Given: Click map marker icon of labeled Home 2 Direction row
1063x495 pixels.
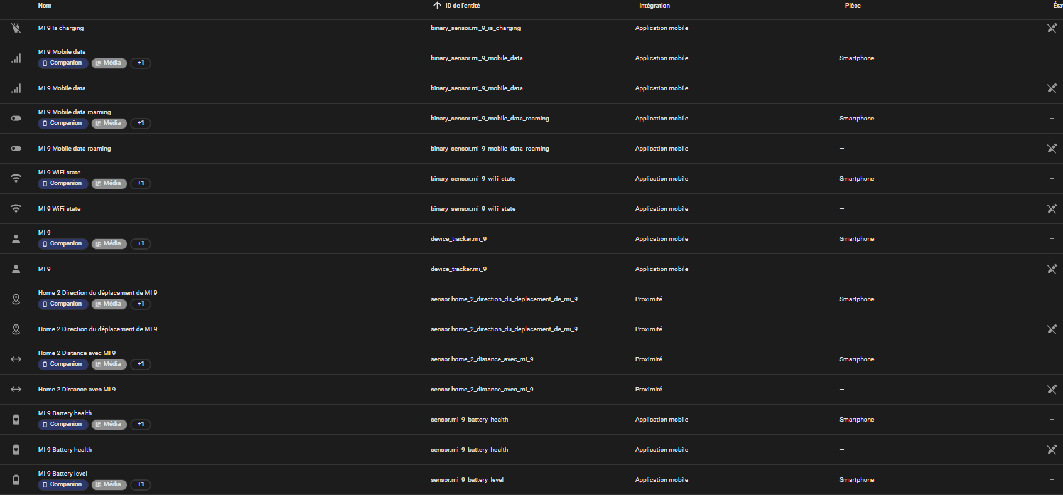Looking at the screenshot, I should [x=16, y=299].
